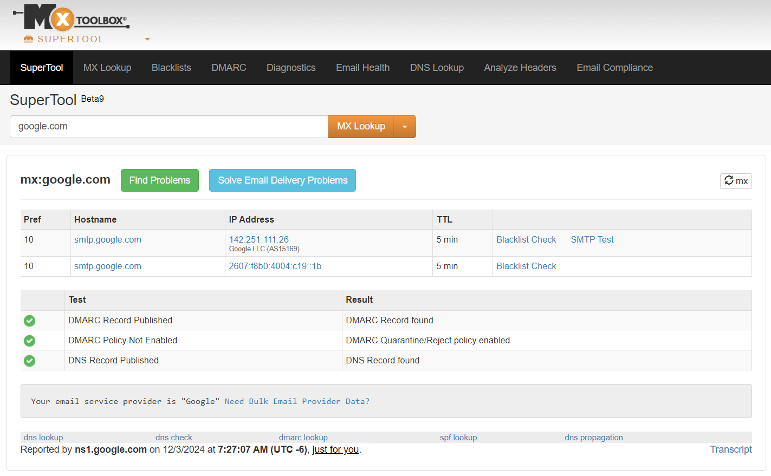Image resolution: width=771 pixels, height=476 pixels.
Task: Click the ns1.google.com reporter text
Action: click(x=111, y=449)
